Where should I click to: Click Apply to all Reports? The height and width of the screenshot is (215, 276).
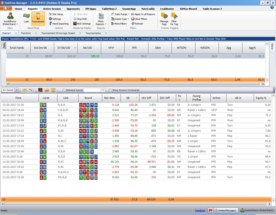tap(143, 14)
